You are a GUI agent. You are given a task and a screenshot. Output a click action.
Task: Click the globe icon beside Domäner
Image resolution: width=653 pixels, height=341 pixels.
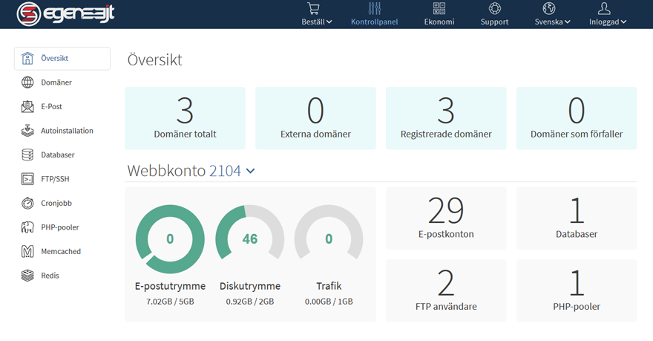(x=27, y=82)
